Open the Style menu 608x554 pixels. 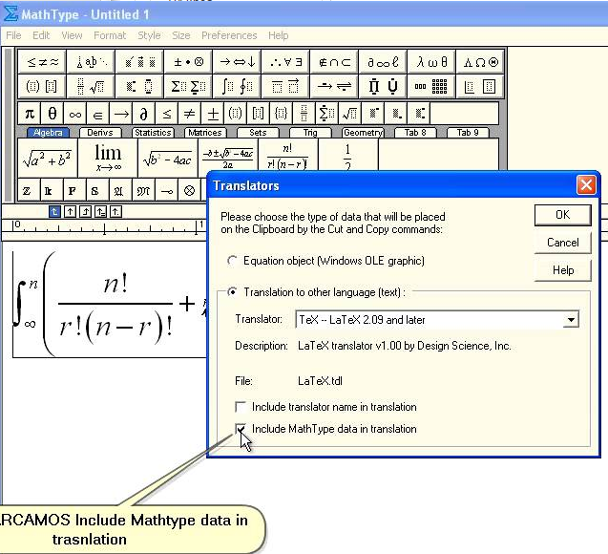149,35
